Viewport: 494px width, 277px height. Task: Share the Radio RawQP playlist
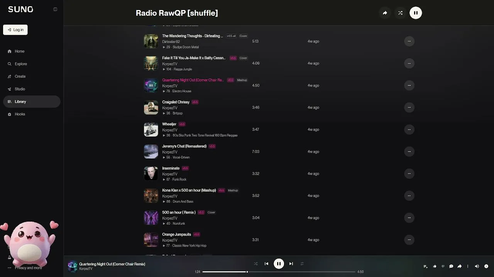coord(385,13)
